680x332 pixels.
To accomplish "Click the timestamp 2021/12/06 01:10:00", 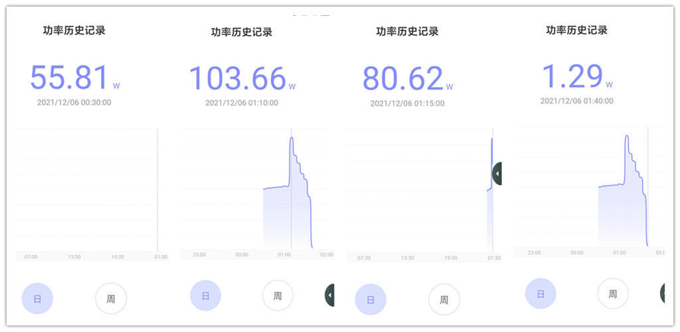I will [x=242, y=103].
